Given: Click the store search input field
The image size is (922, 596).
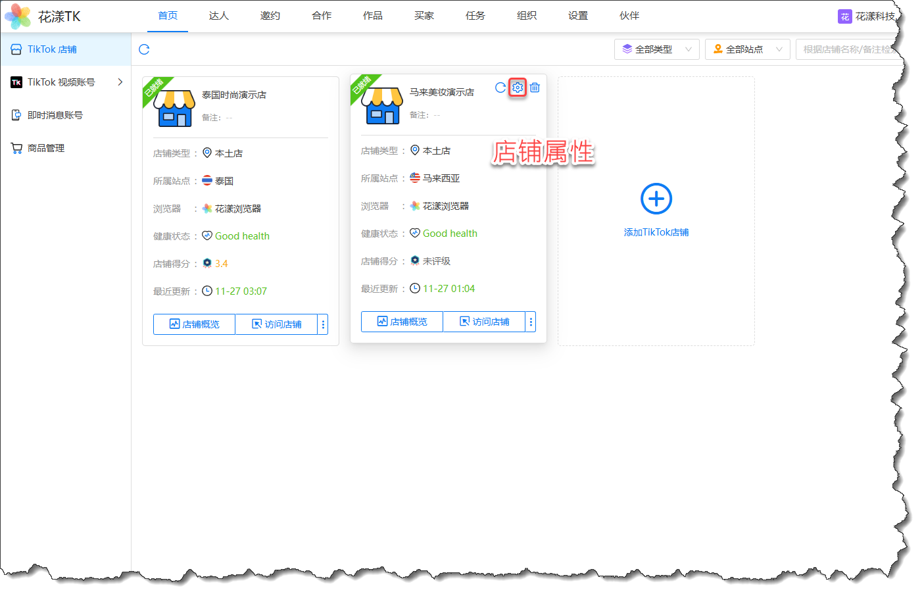Looking at the screenshot, I should (x=847, y=49).
